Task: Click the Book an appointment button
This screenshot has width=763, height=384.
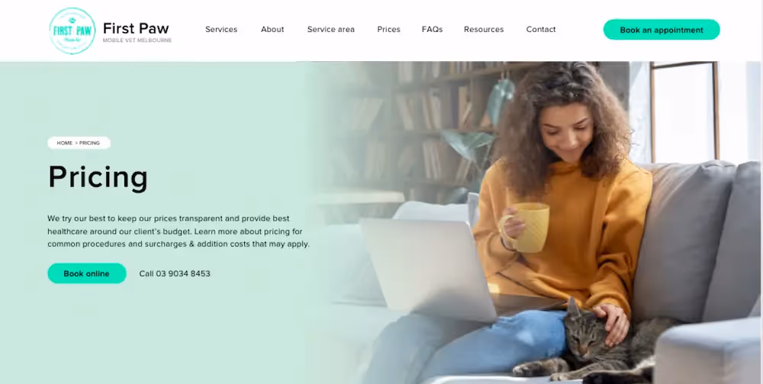Action: [662, 30]
